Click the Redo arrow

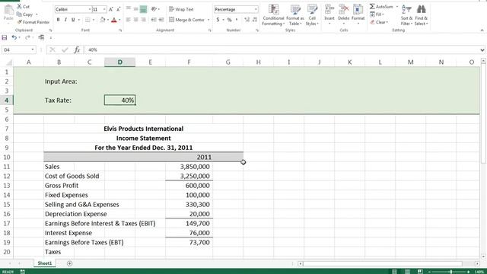point(27,37)
